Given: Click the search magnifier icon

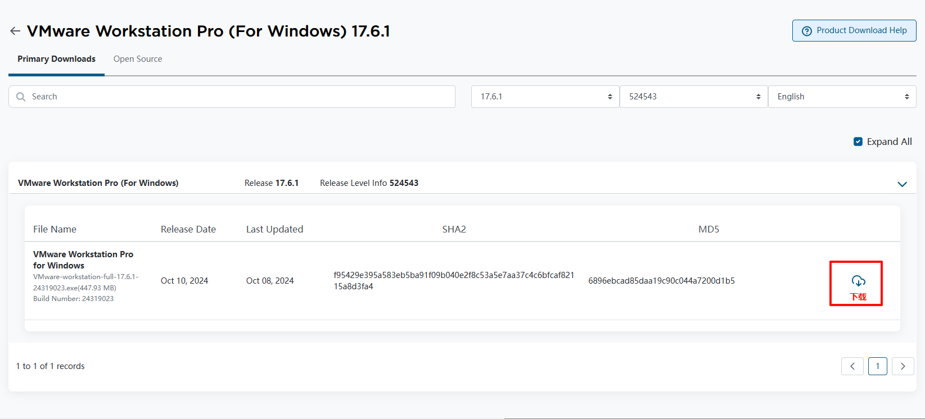Looking at the screenshot, I should (21, 97).
